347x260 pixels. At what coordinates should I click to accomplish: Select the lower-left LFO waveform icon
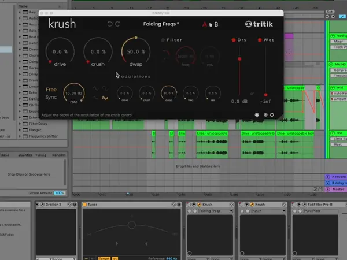(95, 98)
